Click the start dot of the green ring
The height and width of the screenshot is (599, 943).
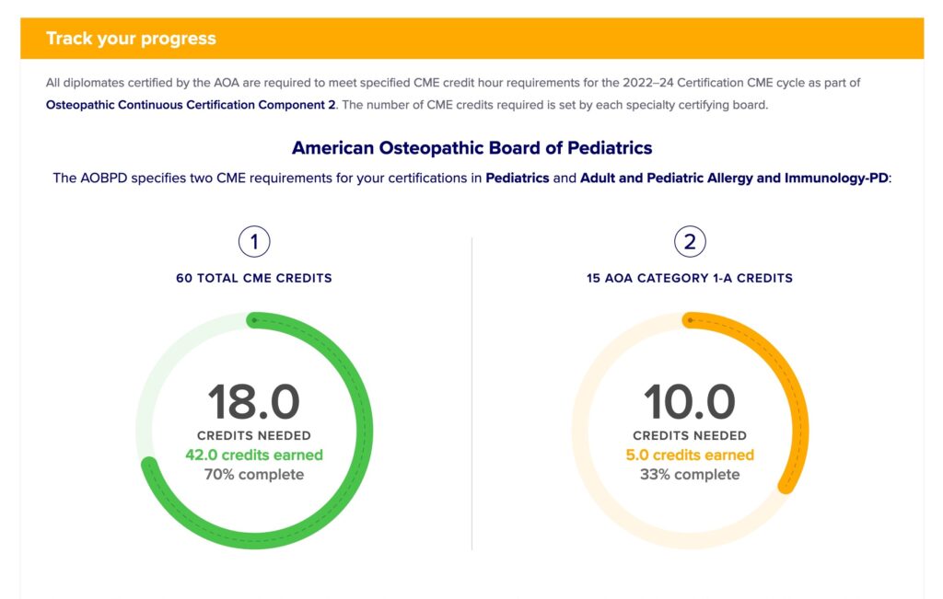click(254, 320)
